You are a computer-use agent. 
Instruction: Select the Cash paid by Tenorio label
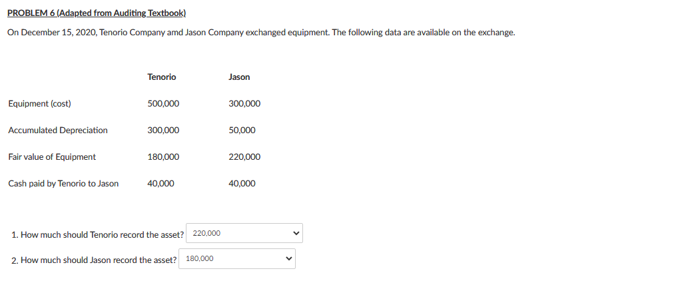point(63,184)
